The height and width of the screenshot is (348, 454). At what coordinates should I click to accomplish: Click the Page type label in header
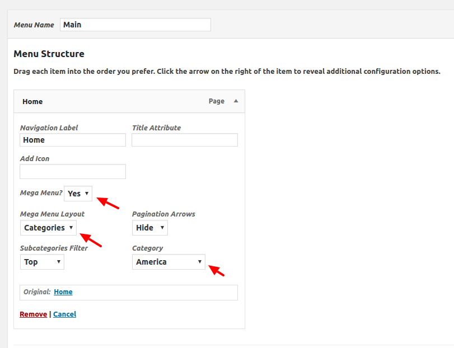click(x=216, y=101)
